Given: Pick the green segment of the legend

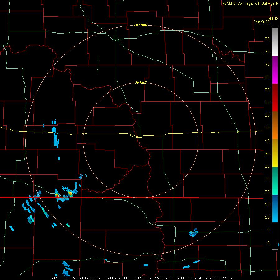Looking at the screenshot, I should point(275,181).
